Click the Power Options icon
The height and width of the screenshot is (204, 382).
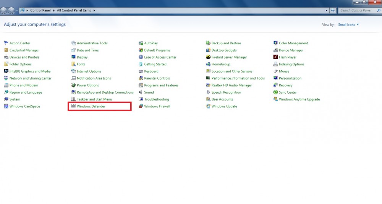73,85
